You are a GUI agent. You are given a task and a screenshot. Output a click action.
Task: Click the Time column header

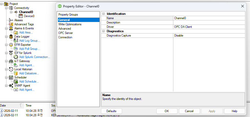(x=37, y=106)
